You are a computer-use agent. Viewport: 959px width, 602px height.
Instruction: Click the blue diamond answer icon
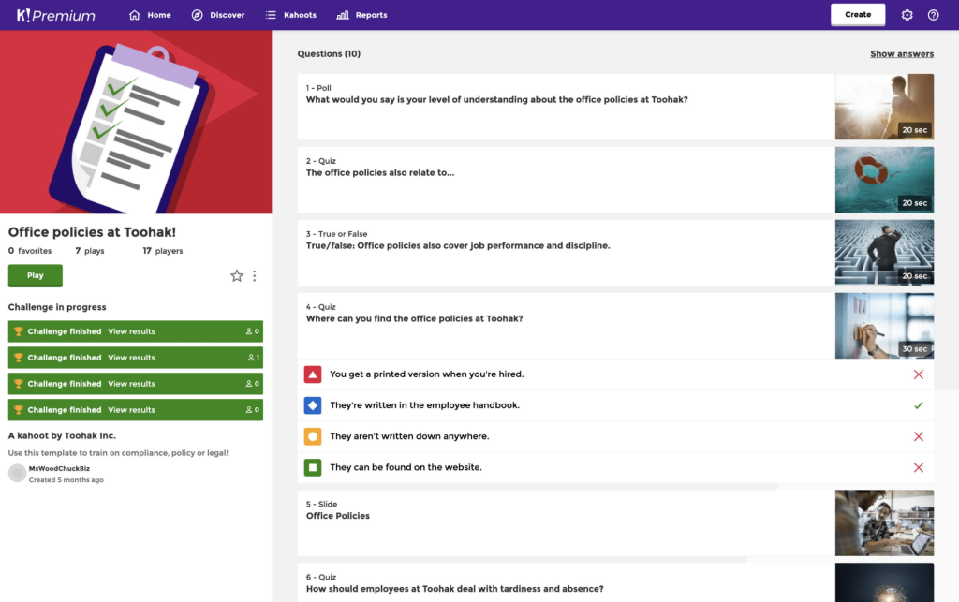[x=313, y=405]
